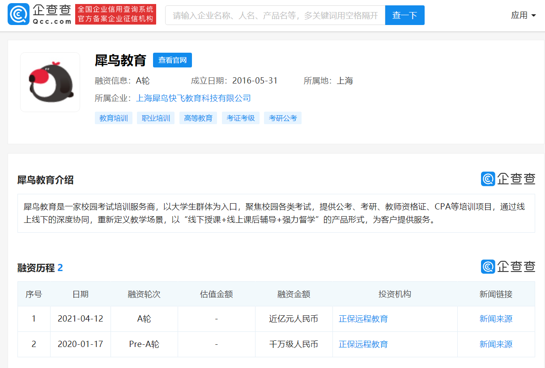This screenshot has width=545, height=368.
Task: Click the 新闻链接 column header
Action: [x=496, y=294]
